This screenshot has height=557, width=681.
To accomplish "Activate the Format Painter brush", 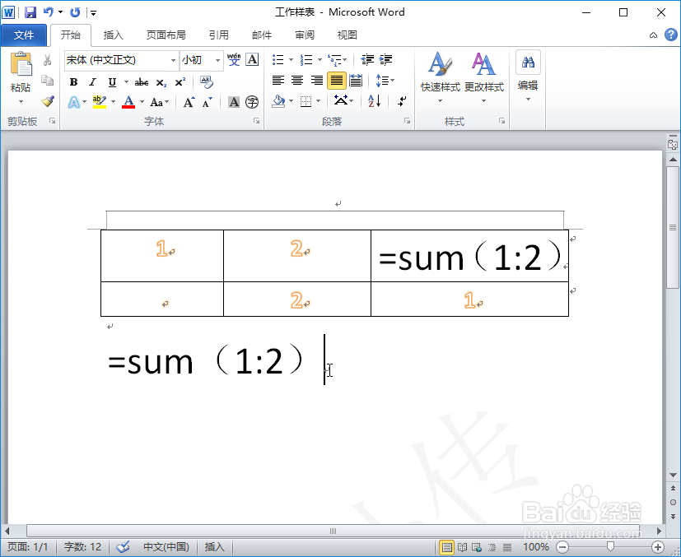I will click(x=47, y=101).
